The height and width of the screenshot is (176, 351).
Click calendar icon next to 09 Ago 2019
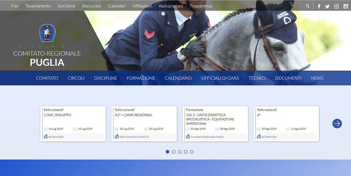click(259, 129)
